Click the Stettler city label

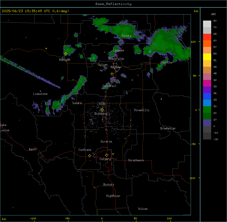(167, 62)
